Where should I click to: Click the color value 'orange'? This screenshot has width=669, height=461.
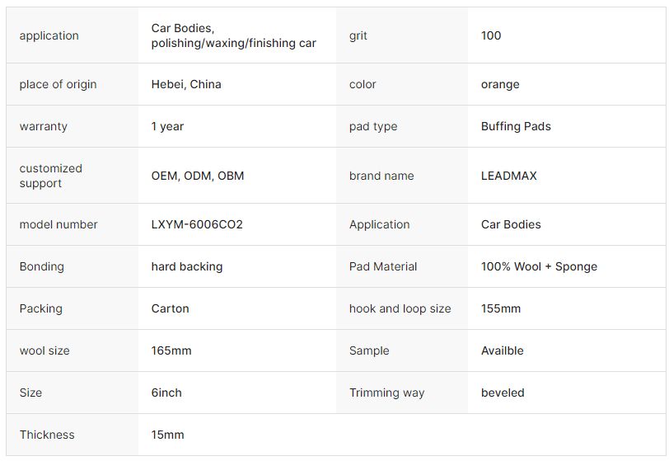[x=500, y=85]
